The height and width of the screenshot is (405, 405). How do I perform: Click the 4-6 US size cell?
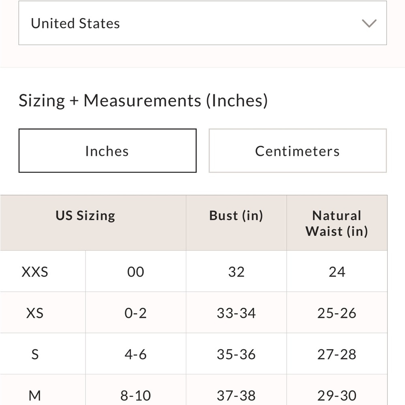point(136,354)
